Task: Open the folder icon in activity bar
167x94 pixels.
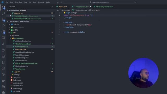Action: click(x=3, y=87)
